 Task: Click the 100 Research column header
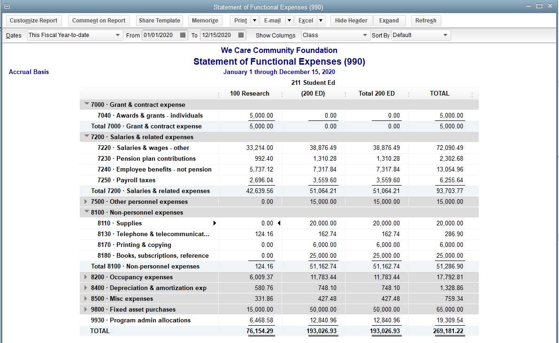click(250, 93)
